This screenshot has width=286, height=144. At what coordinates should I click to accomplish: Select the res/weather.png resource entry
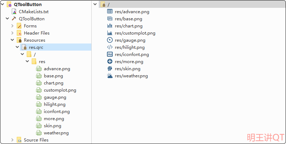[131, 76]
